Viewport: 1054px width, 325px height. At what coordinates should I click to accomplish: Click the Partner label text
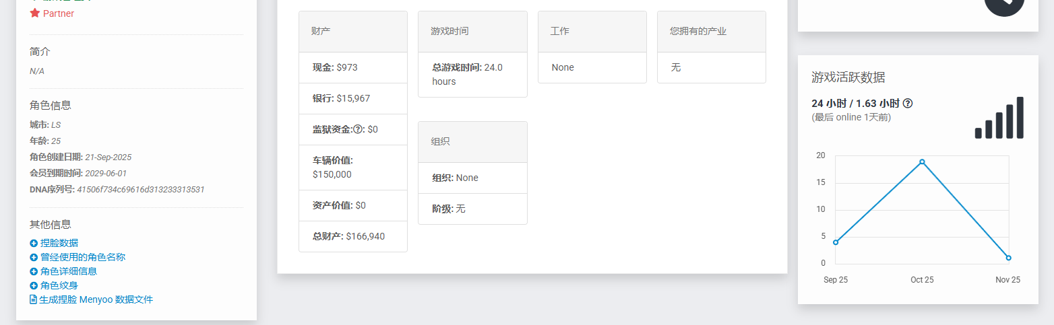59,13
